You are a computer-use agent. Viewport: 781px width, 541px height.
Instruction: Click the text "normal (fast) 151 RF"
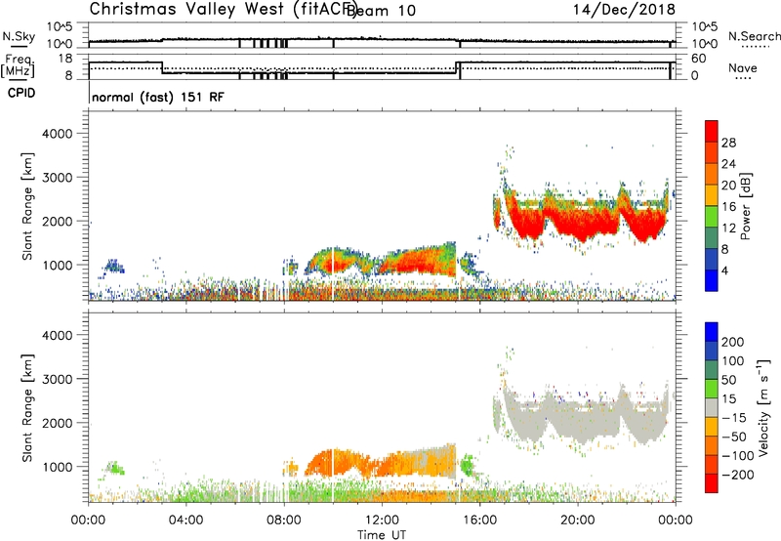click(158, 97)
